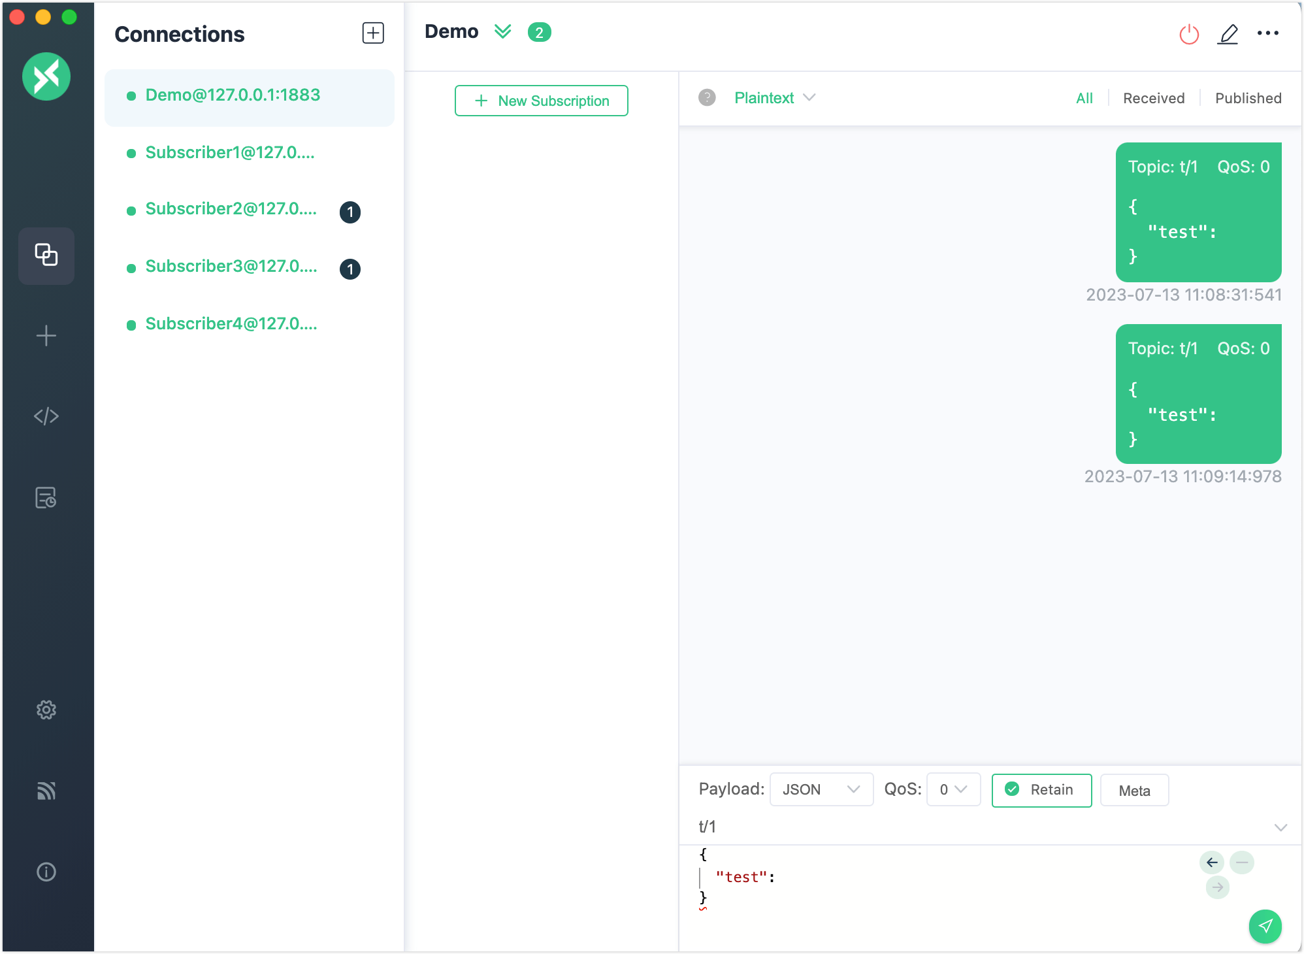Collapse the Demo connection header chevron

pos(503,31)
